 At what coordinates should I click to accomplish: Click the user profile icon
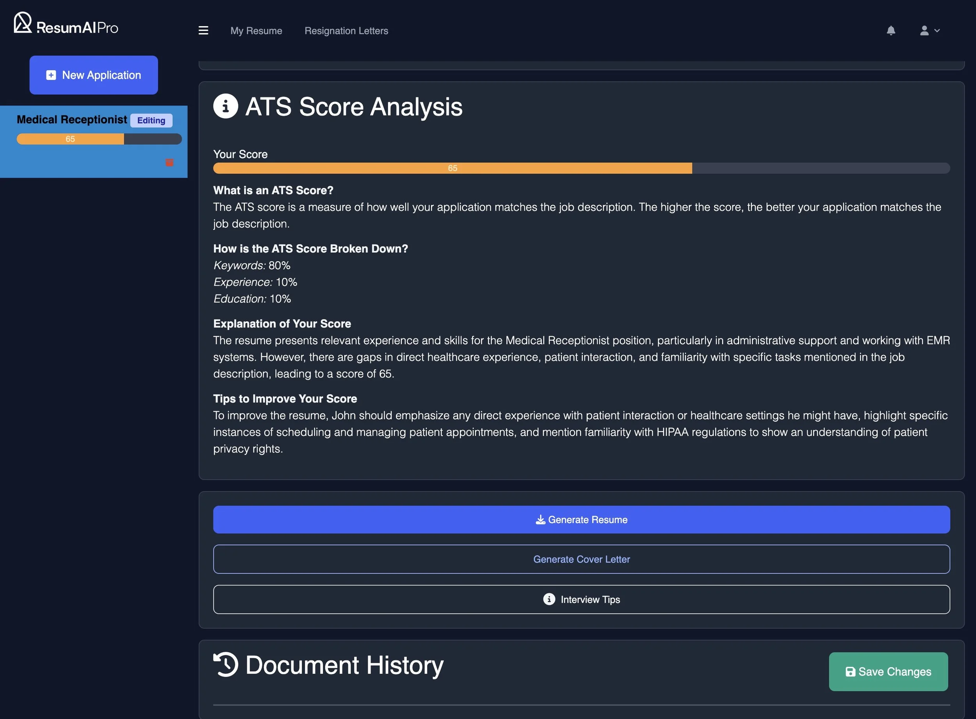924,30
